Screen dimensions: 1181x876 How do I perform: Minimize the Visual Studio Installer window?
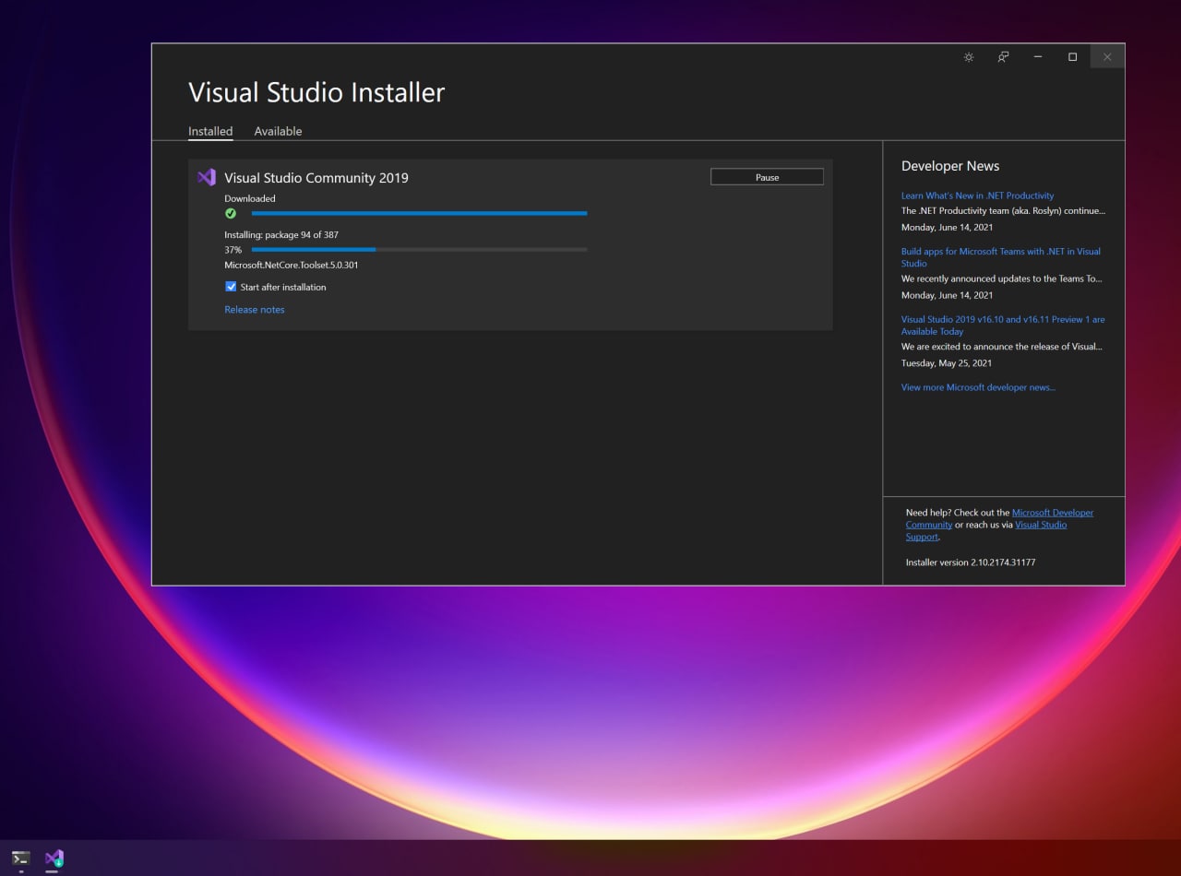pos(1038,57)
